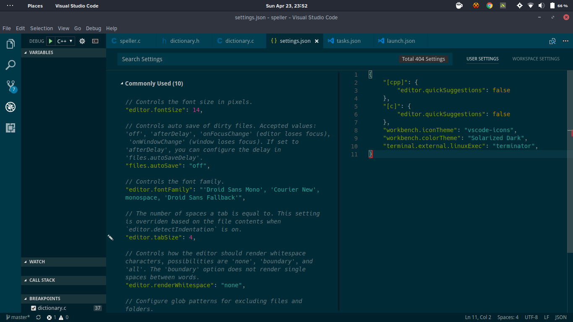Switch to dictionary.c tab
The image size is (573, 322).
240,41
